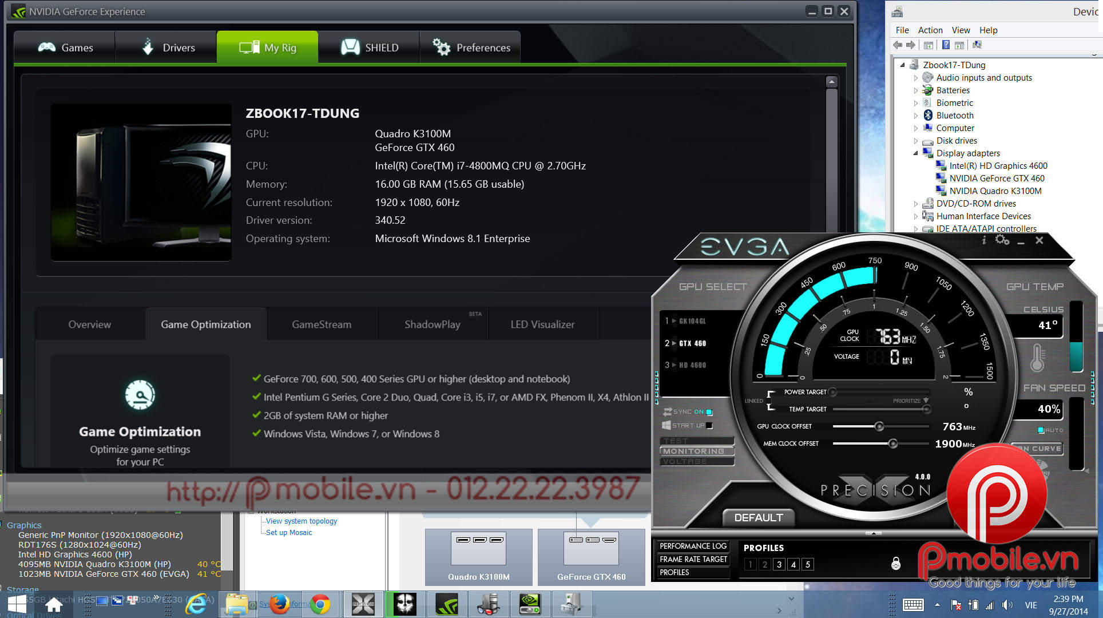Toggle the SYNC checkbox in EVGA Precision
The height and width of the screenshot is (618, 1103).
tap(709, 412)
